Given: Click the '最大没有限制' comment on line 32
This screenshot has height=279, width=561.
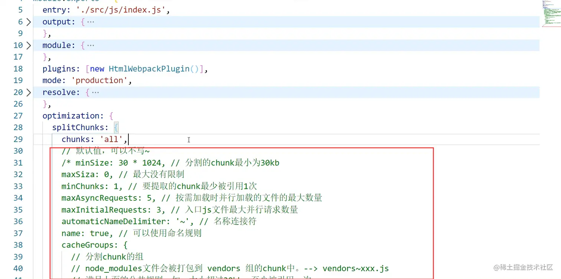Looking at the screenshot, I should pos(158,175).
